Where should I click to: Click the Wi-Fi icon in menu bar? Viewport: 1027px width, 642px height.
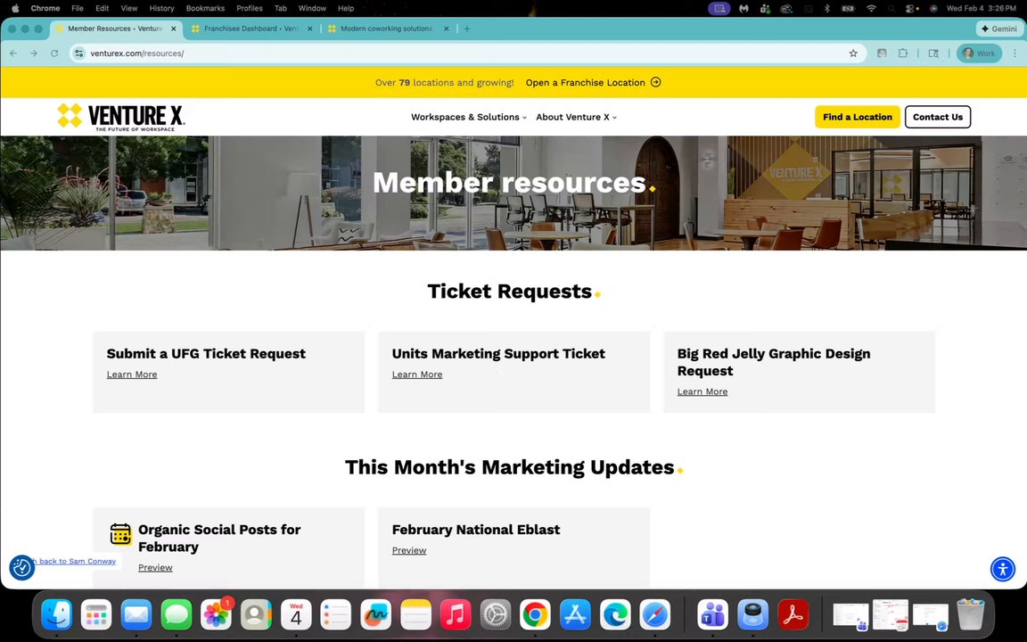click(x=870, y=9)
